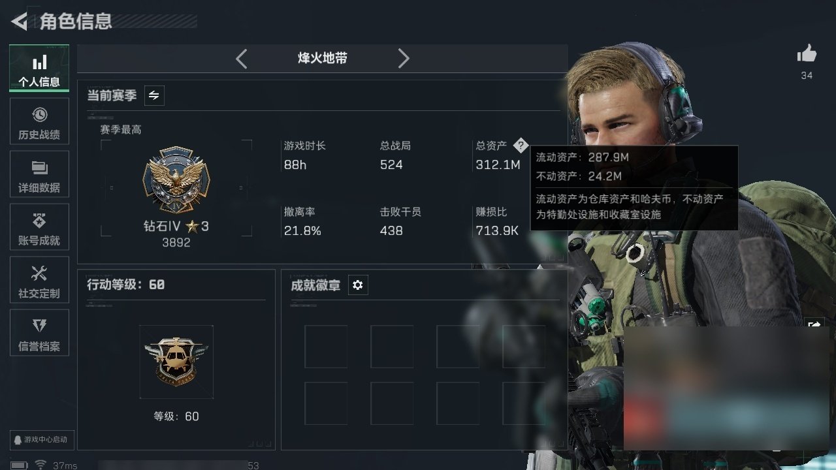The image size is (836, 470).
Task: Go back using the top-left arrow
Action: [x=19, y=22]
